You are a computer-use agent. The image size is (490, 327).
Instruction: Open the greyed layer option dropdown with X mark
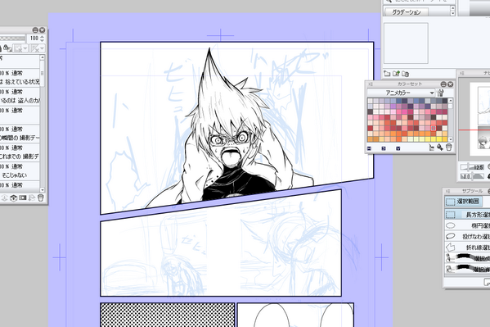coord(20,48)
